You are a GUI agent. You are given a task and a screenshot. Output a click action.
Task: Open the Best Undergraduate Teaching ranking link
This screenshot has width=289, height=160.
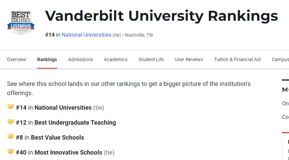coord(75,123)
